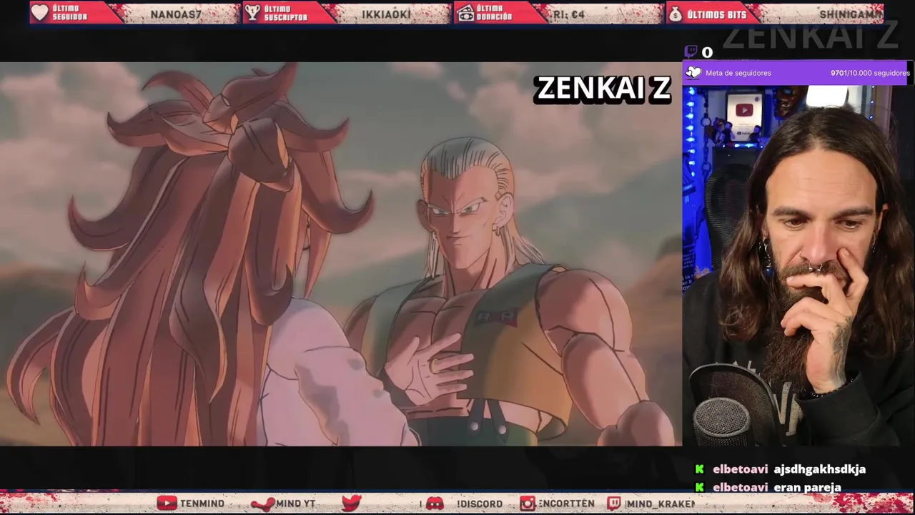Click the Meta de seguidores progress bar

click(x=798, y=72)
